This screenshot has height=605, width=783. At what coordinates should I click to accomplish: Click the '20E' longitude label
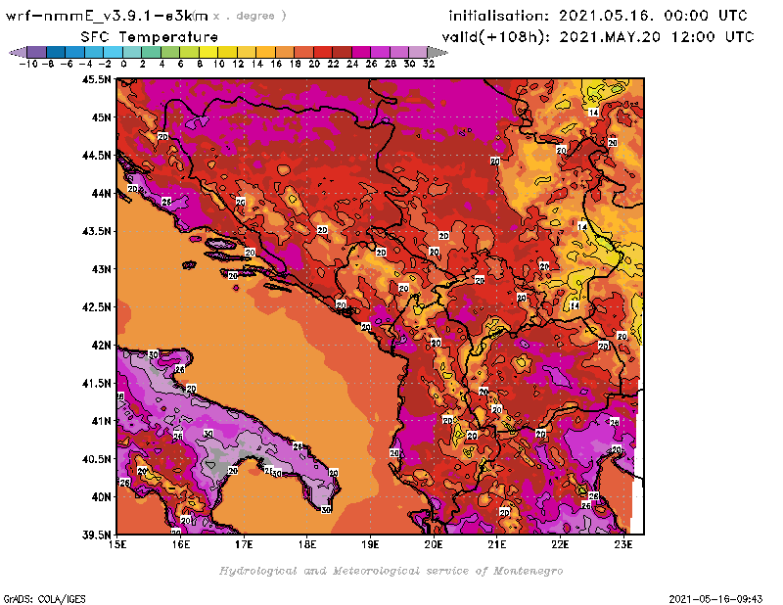pos(434,544)
